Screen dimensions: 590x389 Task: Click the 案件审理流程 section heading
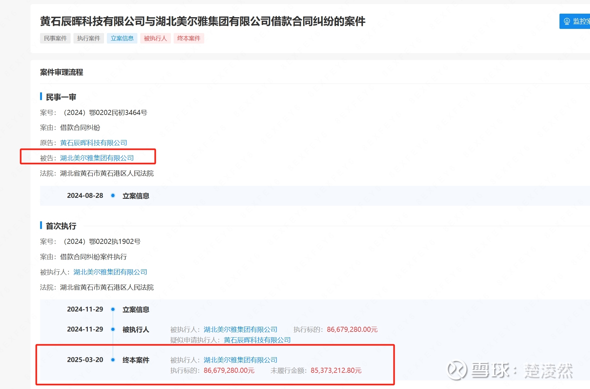pos(61,72)
